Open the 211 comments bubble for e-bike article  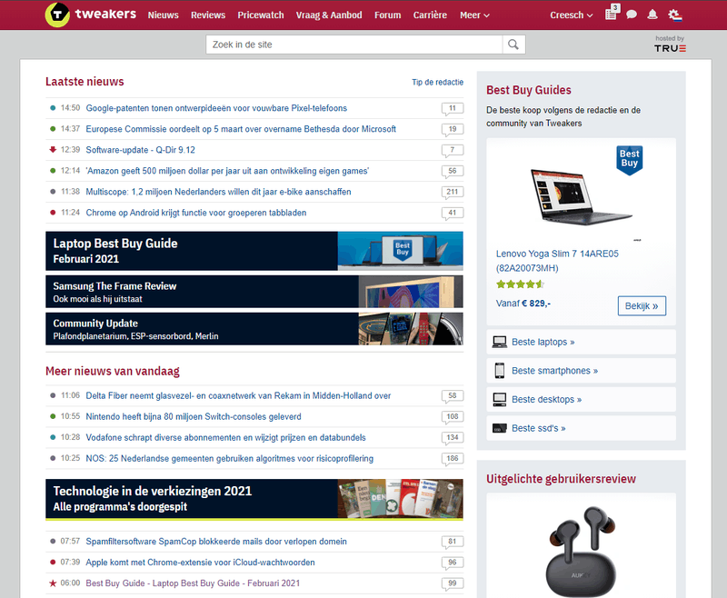pos(453,192)
